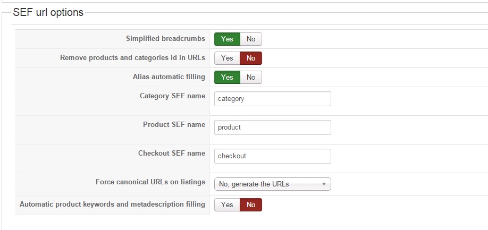Screen dimensions: 488x230
Task: Click the Alias automatic filling label
Action: point(169,77)
